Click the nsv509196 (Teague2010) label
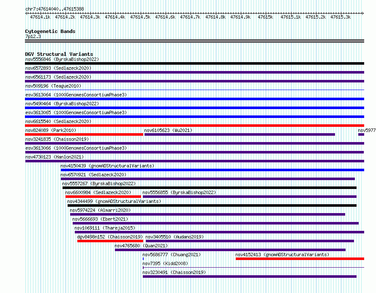This screenshot has height=293, width=376. pyautogui.click(x=53, y=86)
